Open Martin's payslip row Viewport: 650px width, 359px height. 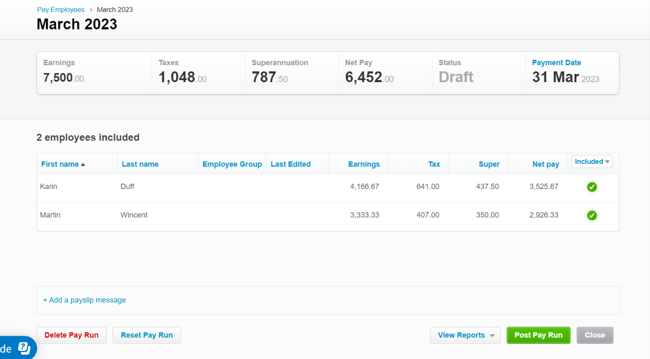coord(328,217)
